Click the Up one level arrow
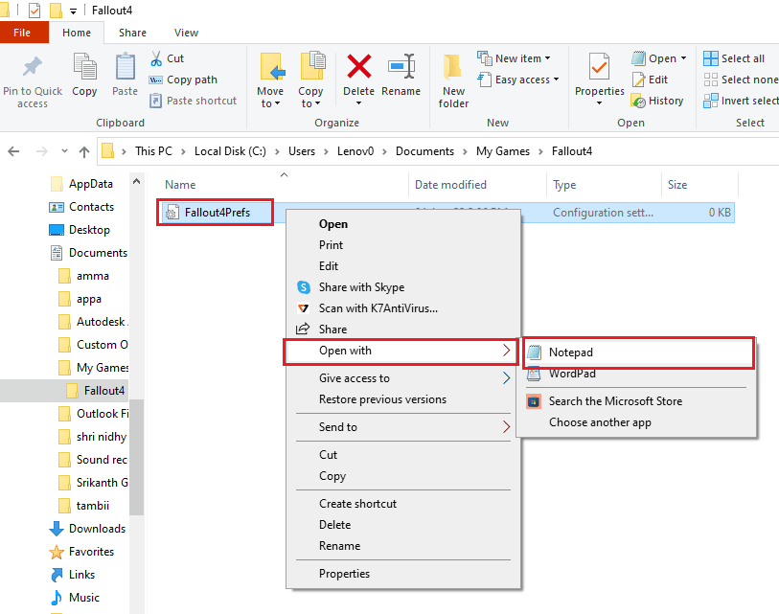 point(84,151)
